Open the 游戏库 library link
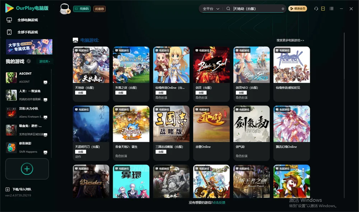The width and height of the screenshot is (359, 212). tap(45, 62)
